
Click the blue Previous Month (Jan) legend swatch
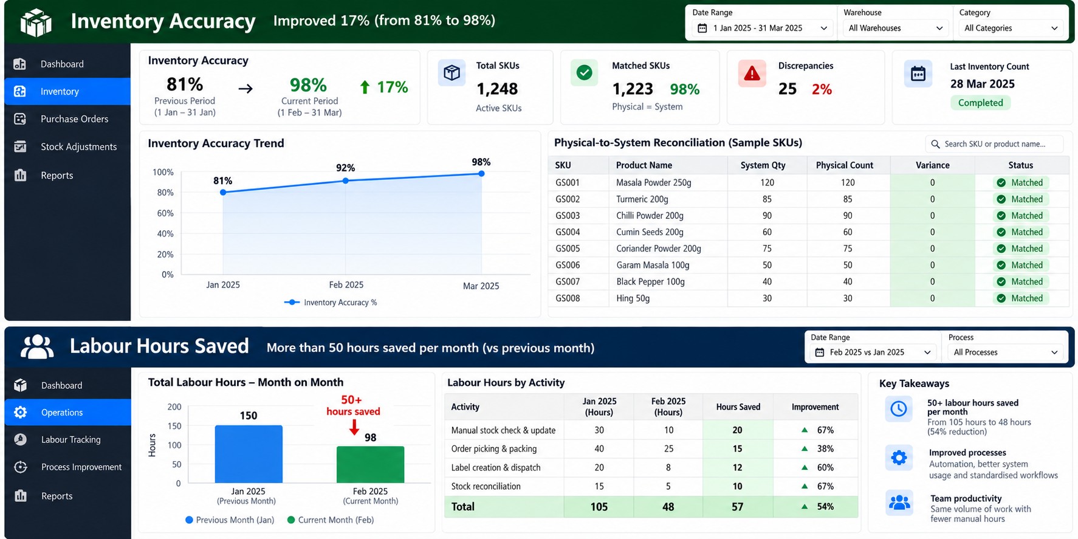pos(189,520)
